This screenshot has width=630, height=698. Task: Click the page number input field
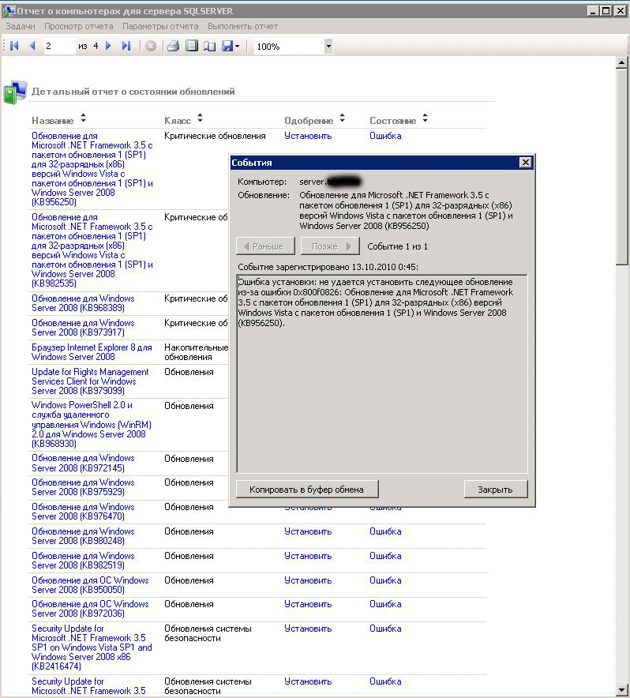coord(60,46)
